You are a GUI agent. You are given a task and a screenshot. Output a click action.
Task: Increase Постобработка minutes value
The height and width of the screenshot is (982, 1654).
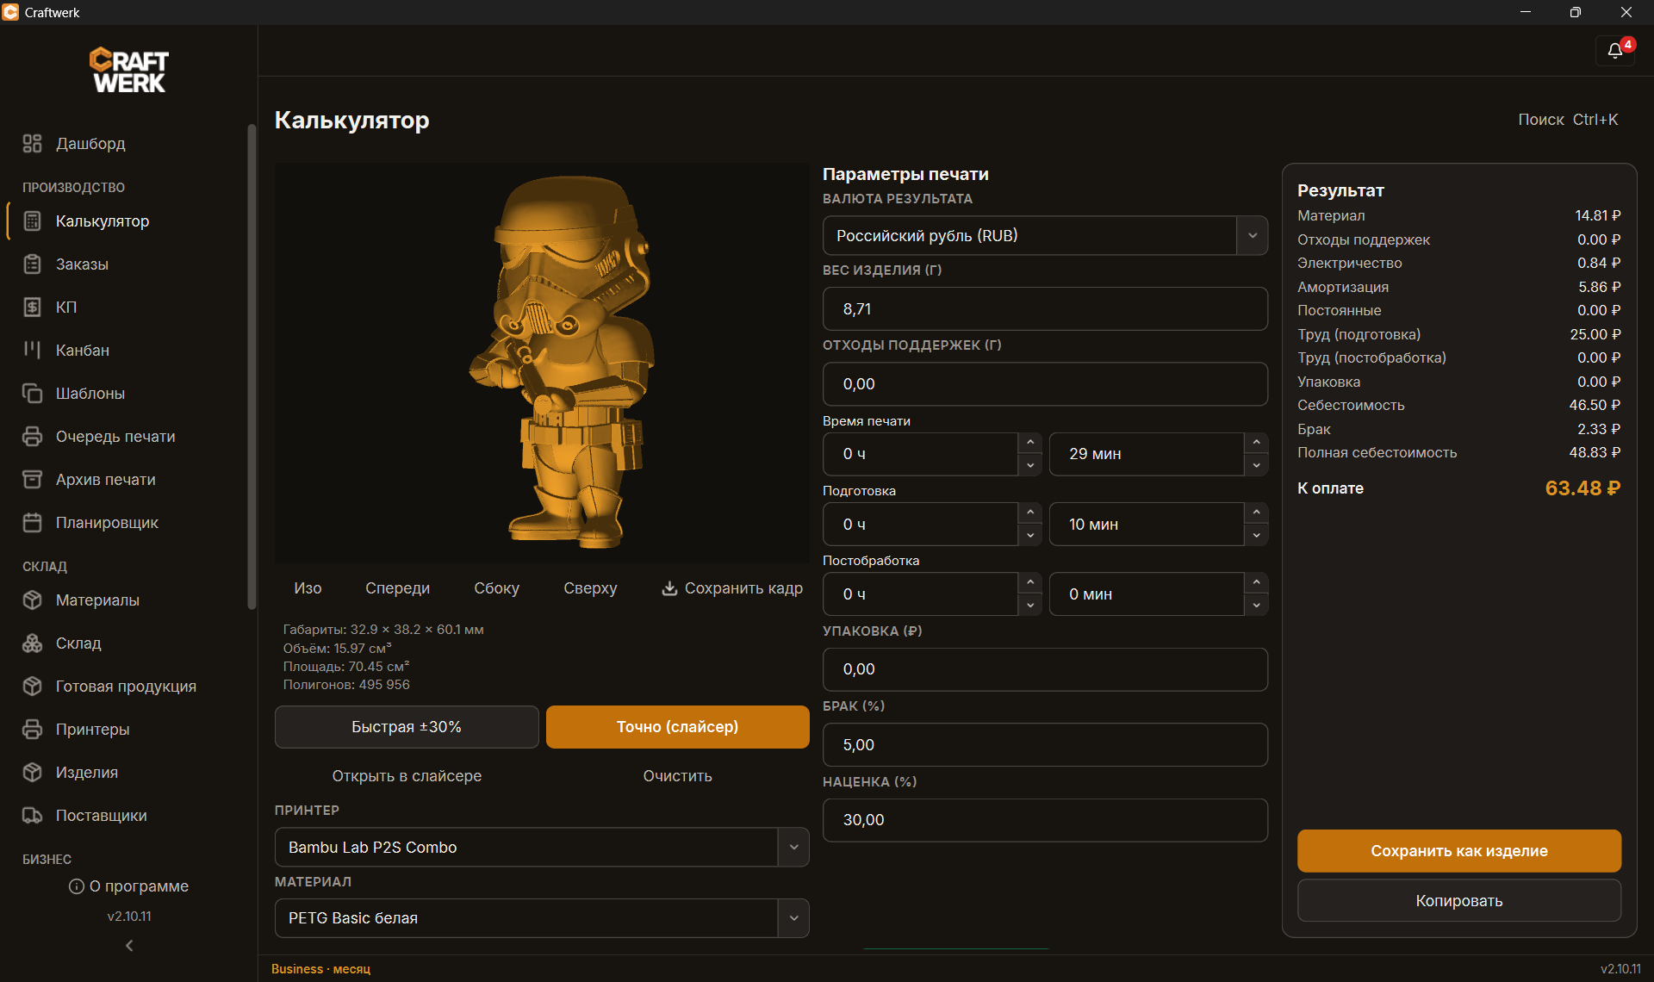coord(1257,582)
